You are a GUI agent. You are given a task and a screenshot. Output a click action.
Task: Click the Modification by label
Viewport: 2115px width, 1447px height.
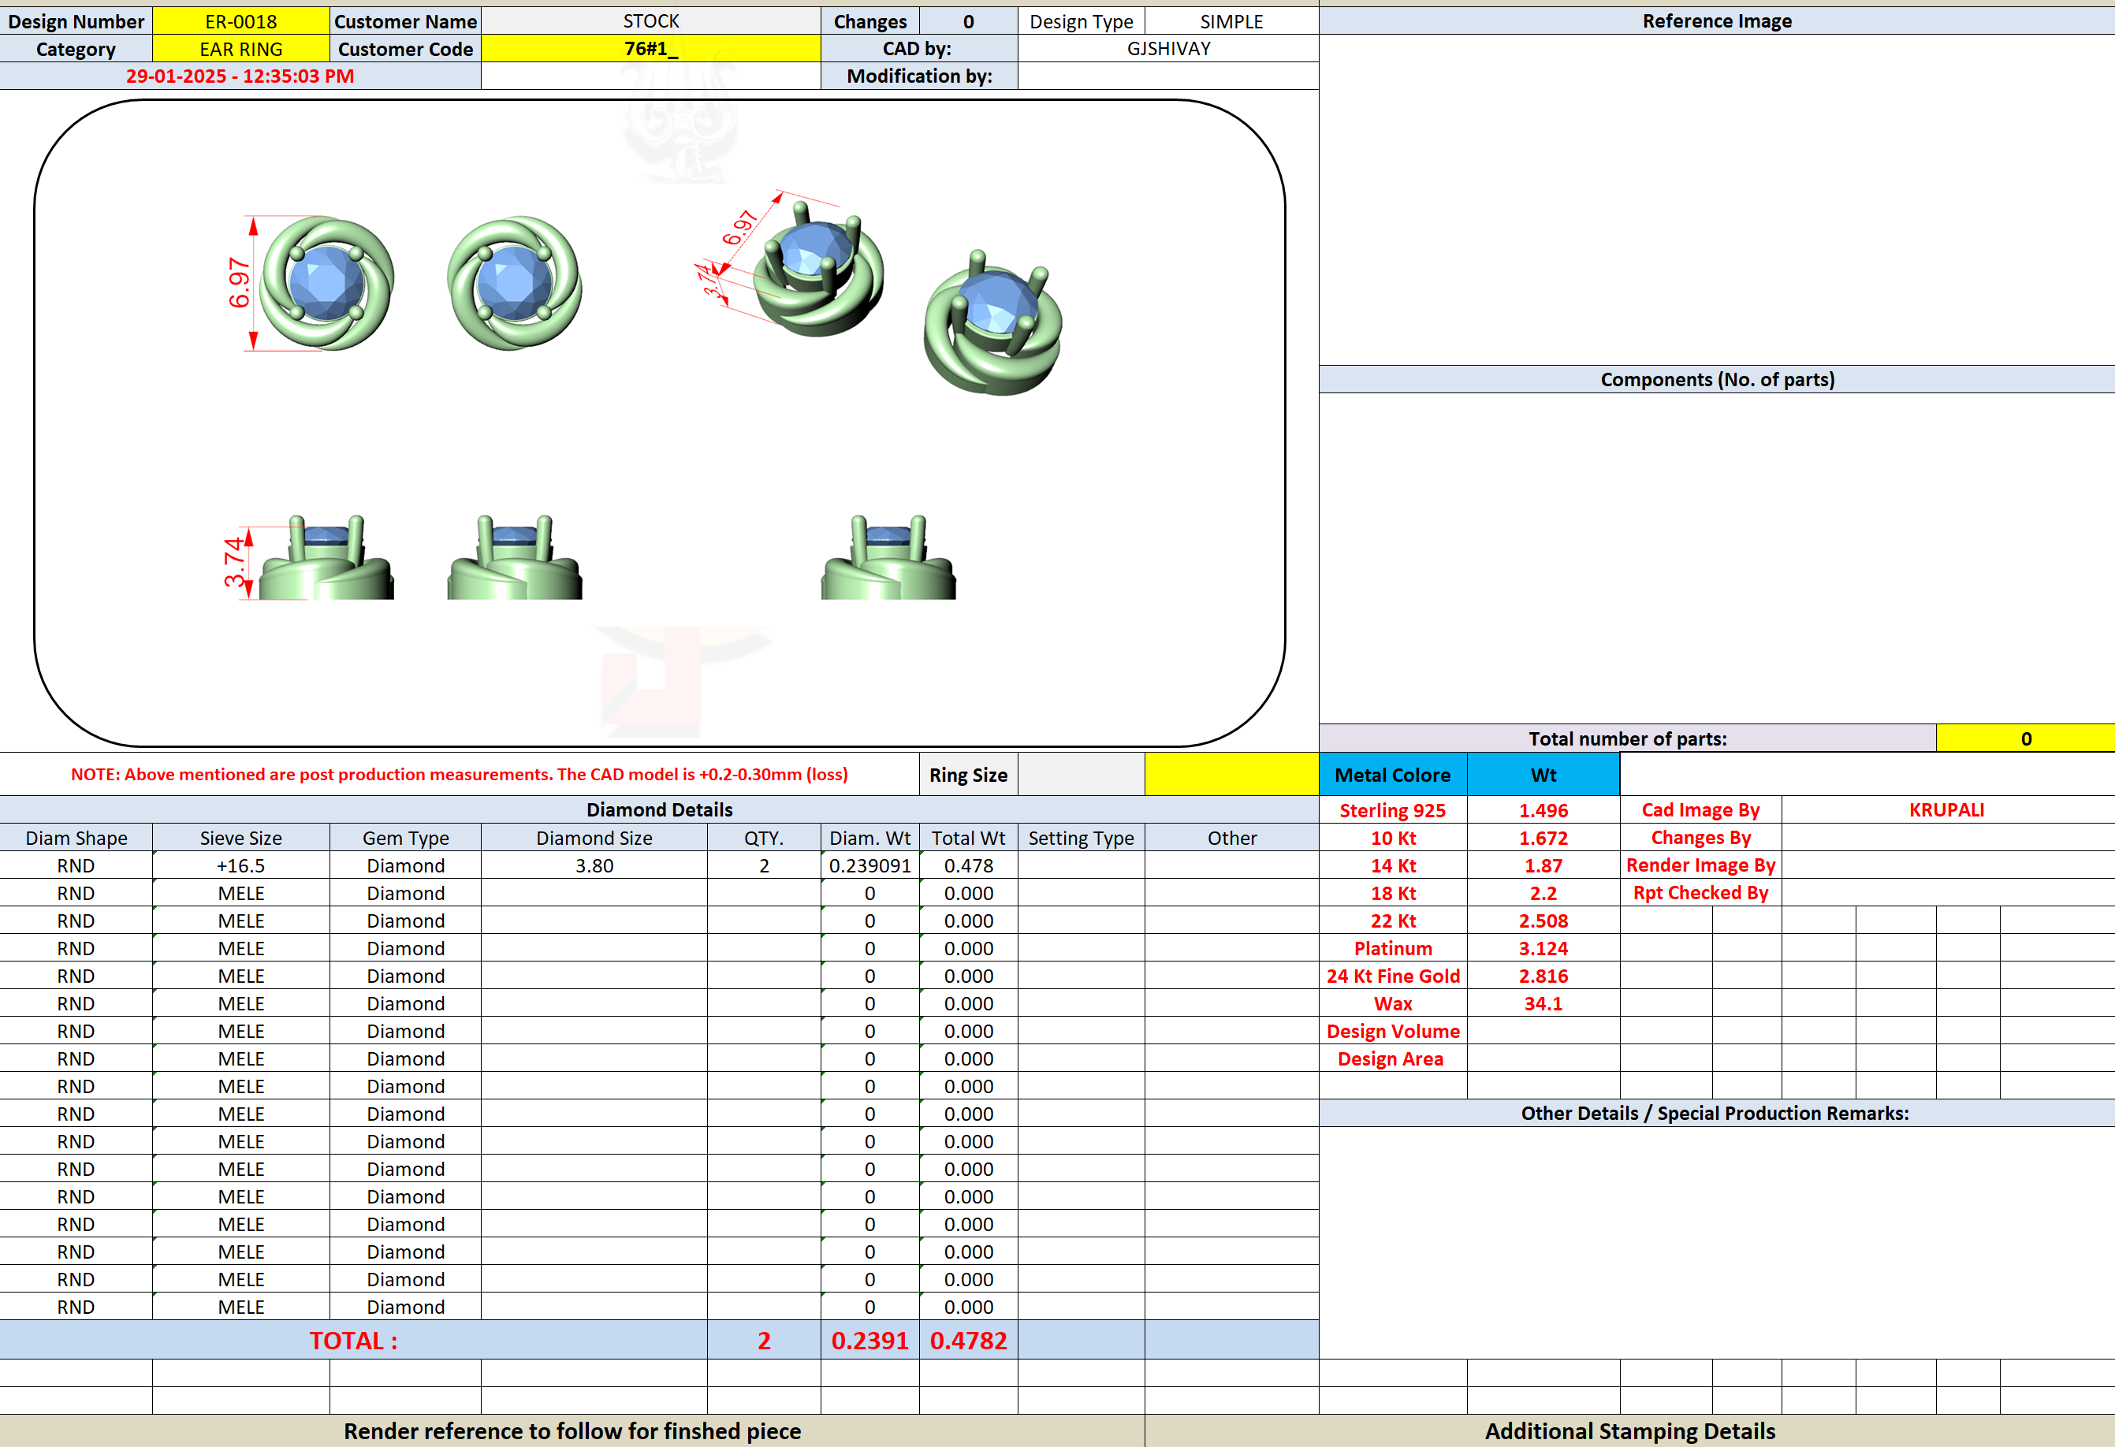(x=919, y=76)
